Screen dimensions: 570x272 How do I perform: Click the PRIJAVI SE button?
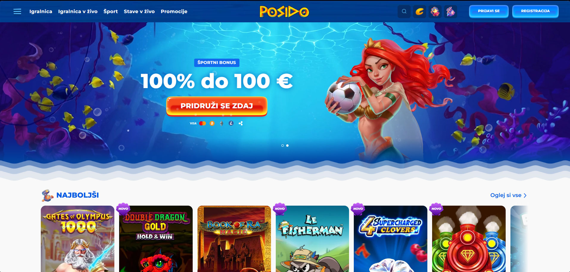coord(489,11)
